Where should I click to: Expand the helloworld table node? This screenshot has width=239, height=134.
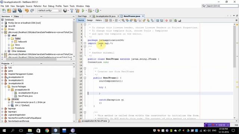tap(12, 42)
